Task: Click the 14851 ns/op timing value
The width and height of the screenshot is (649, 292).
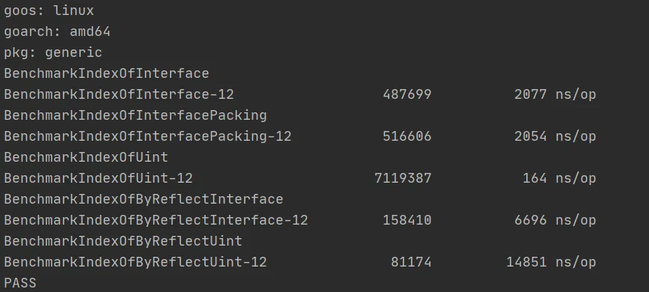Action: (551, 262)
